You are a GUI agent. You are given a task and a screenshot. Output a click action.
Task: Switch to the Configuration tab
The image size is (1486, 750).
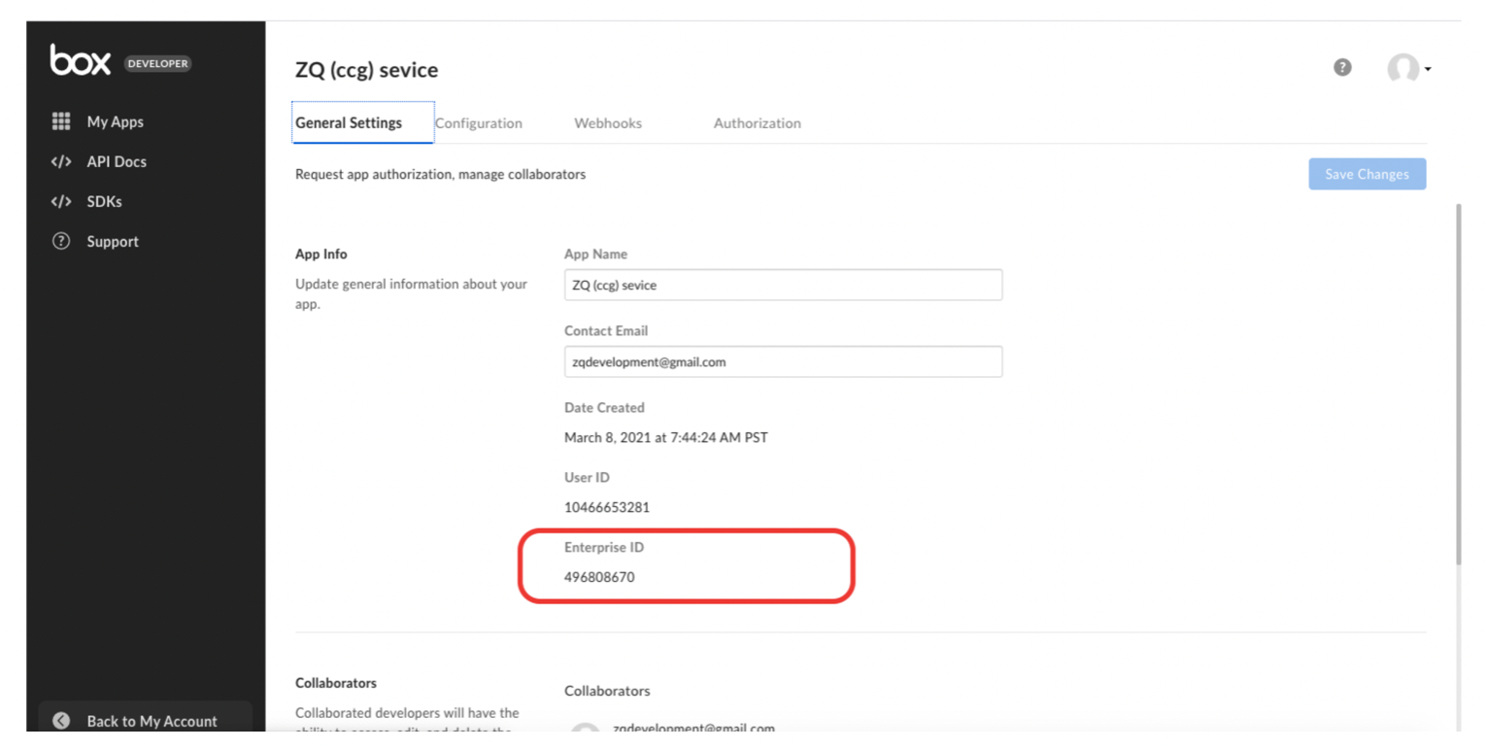pos(479,123)
